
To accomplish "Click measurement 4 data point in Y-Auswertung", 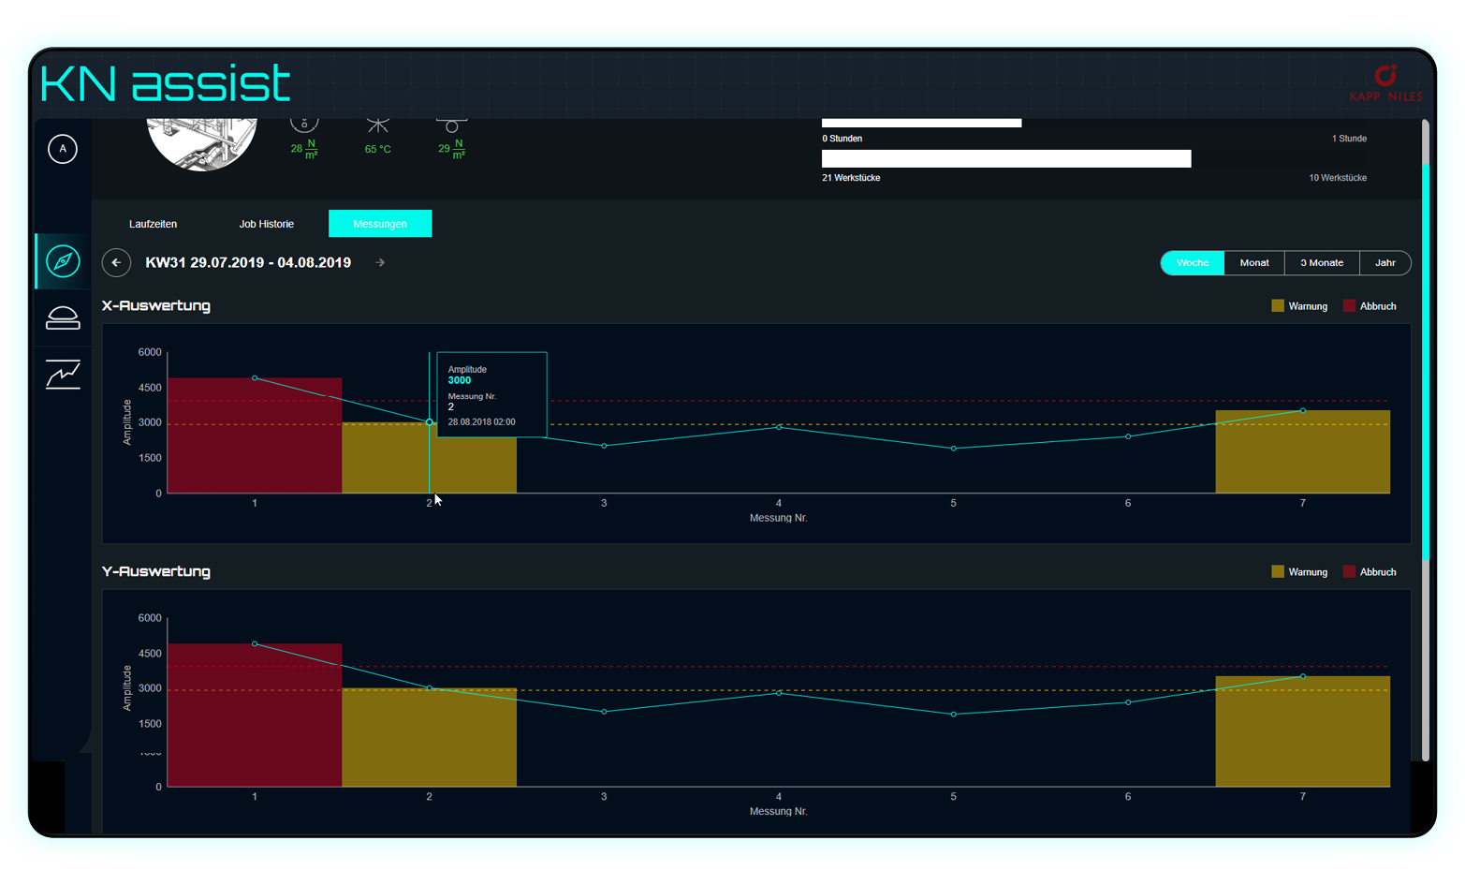I will pos(779,693).
